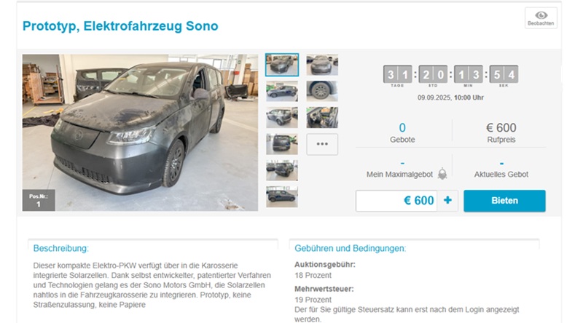
Task: Click the Beobachten eye icon
Action: click(541, 15)
